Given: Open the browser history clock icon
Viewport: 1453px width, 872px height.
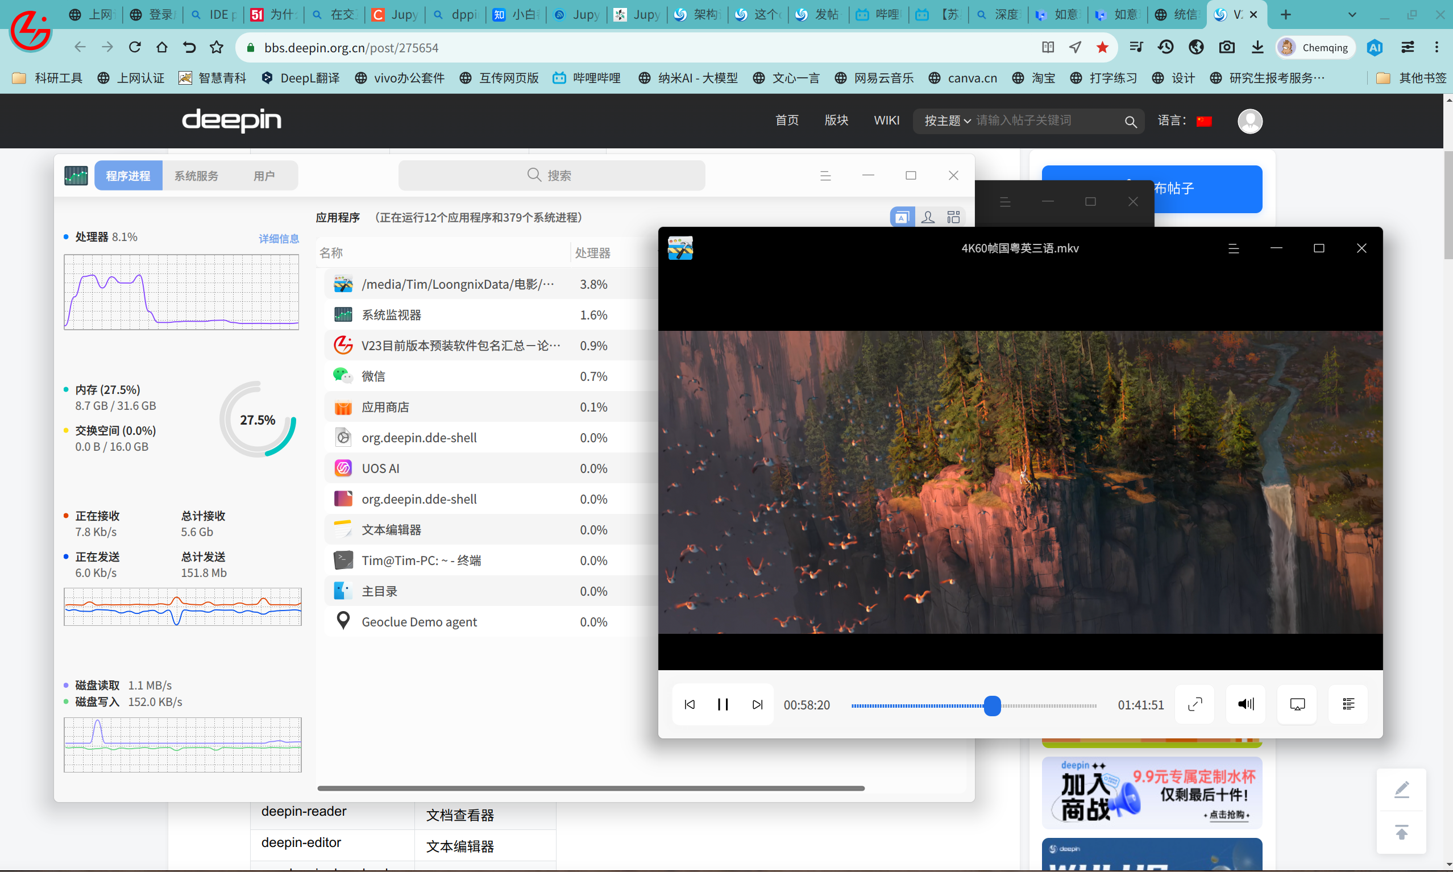Looking at the screenshot, I should click(x=1166, y=47).
